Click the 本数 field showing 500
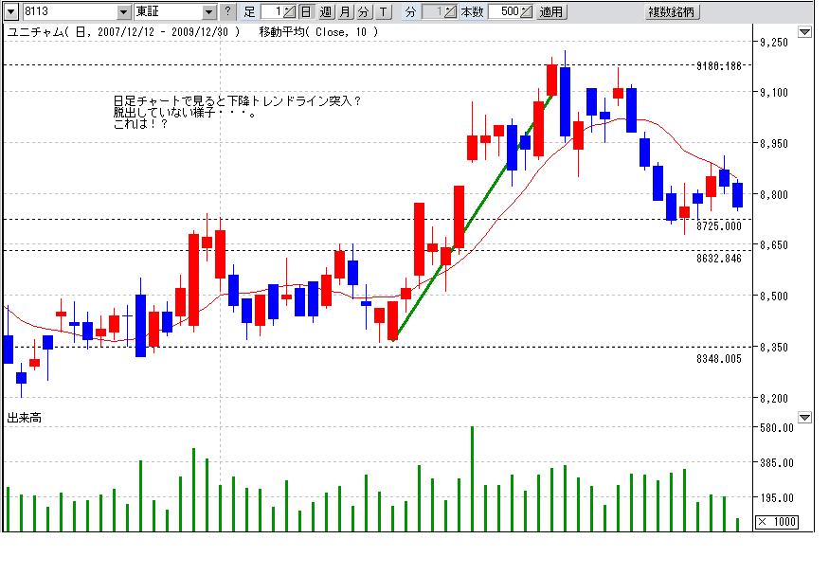This screenshot has height=575, width=829. tap(504, 11)
